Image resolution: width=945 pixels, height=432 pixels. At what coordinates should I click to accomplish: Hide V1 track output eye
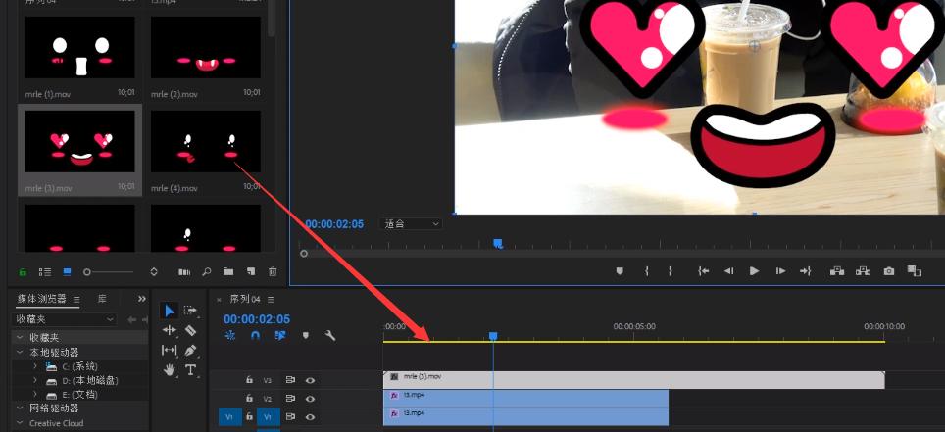(x=310, y=416)
